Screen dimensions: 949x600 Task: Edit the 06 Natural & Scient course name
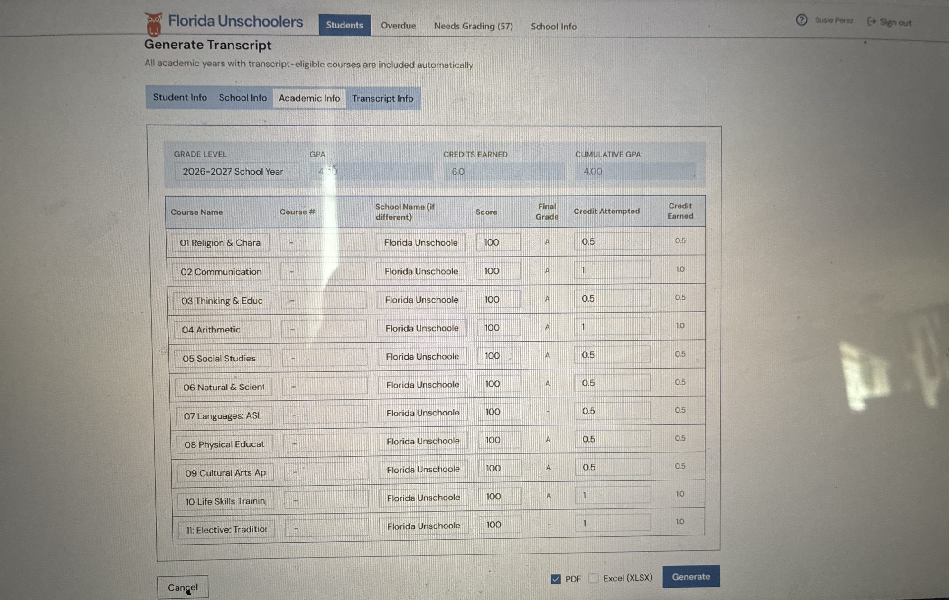pos(223,387)
